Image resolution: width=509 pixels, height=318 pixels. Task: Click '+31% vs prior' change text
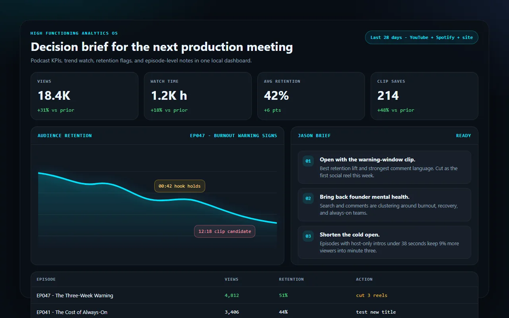(x=56, y=110)
